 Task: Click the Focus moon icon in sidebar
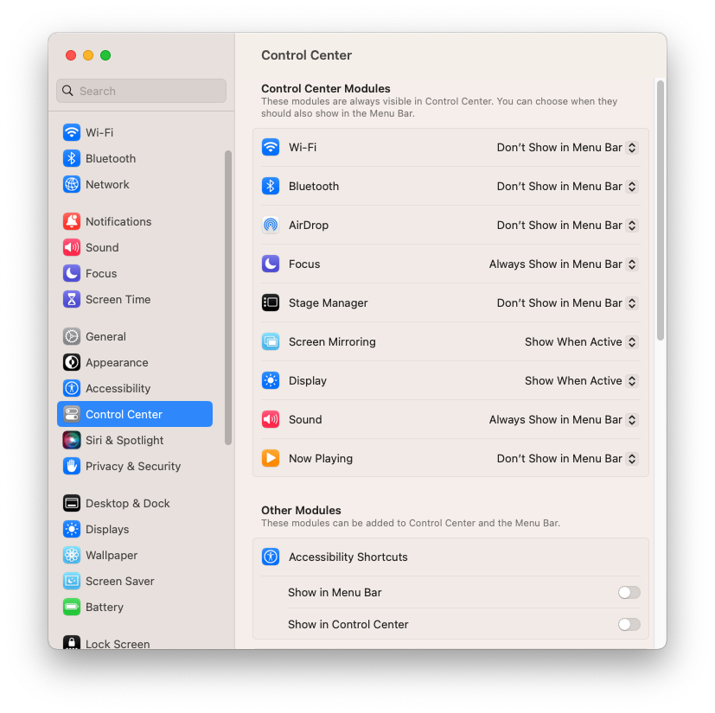pos(72,273)
